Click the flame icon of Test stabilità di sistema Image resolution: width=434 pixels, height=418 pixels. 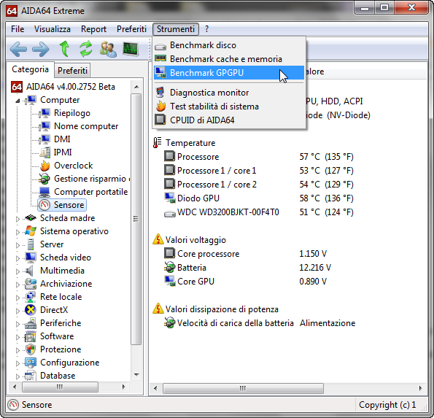click(x=160, y=106)
